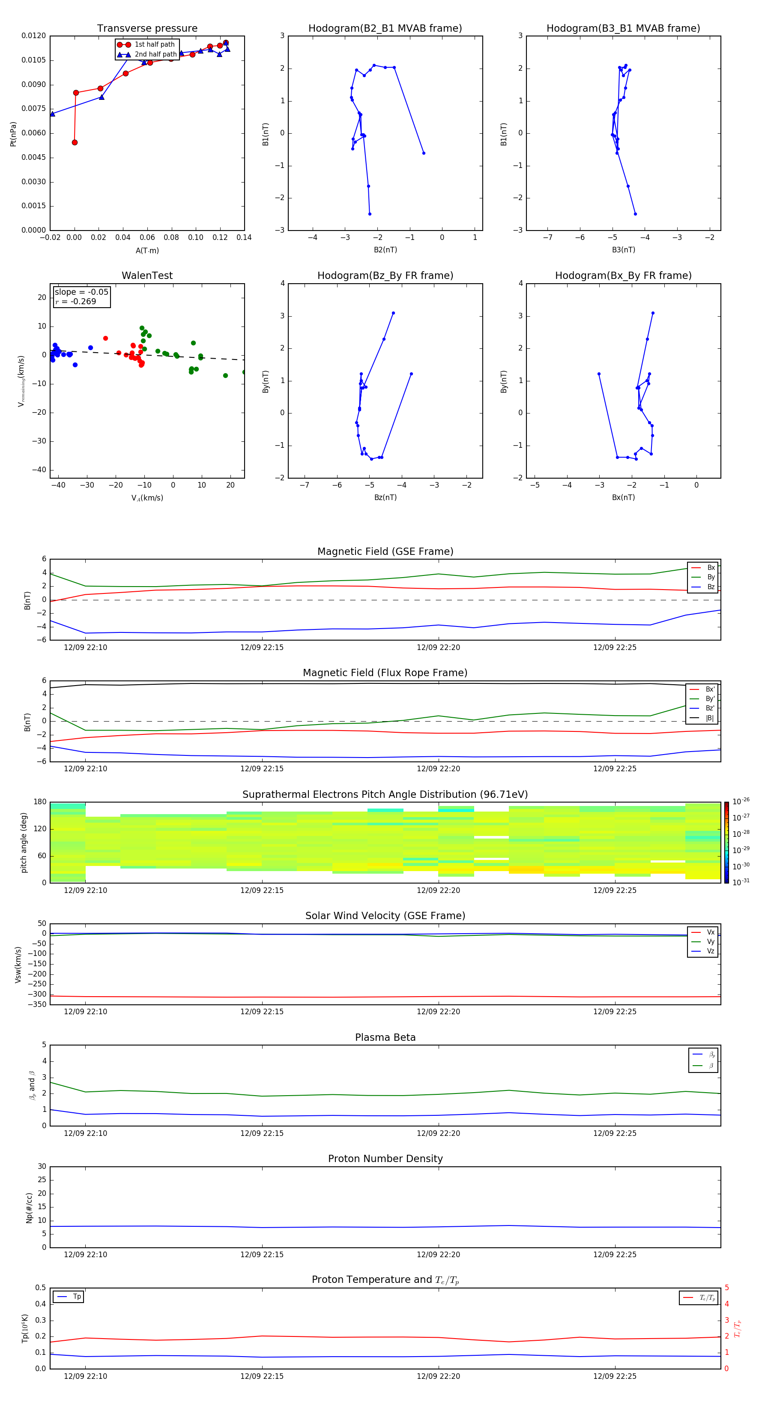The image size is (771, 1414).
Task: Click the 'slope = -0.05' annotation
Action: click(81, 292)
